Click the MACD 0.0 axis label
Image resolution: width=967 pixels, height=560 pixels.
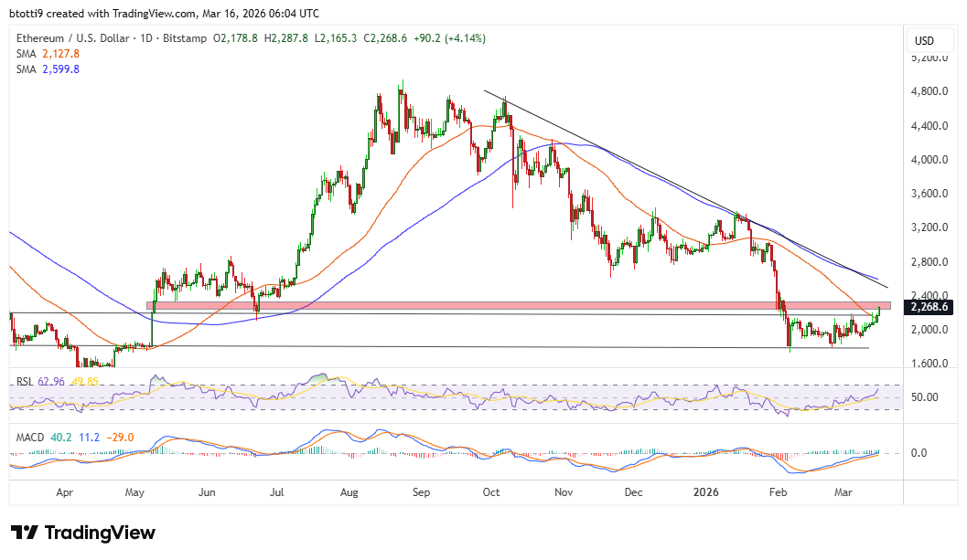(920, 452)
